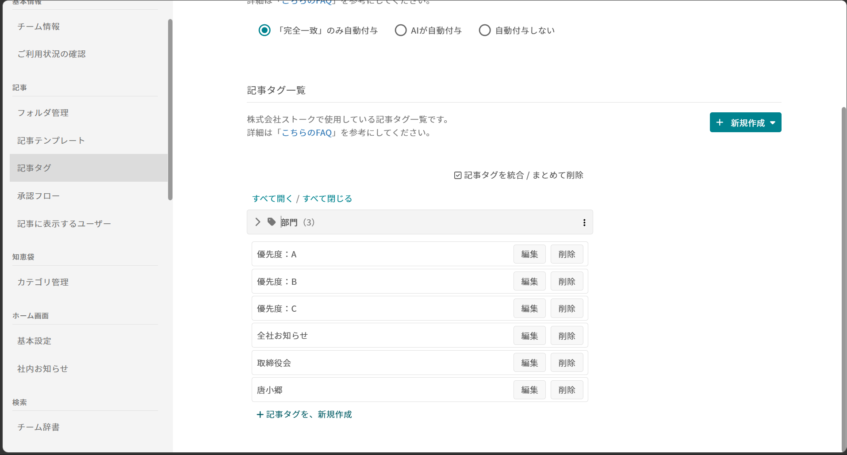Click the 部門 group name text
This screenshot has width=847, height=455.
point(289,222)
